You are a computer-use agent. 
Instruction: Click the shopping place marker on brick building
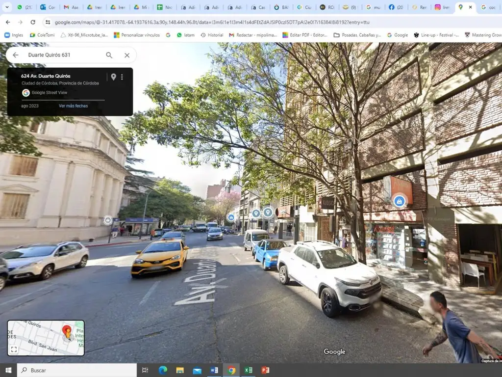pos(399,200)
